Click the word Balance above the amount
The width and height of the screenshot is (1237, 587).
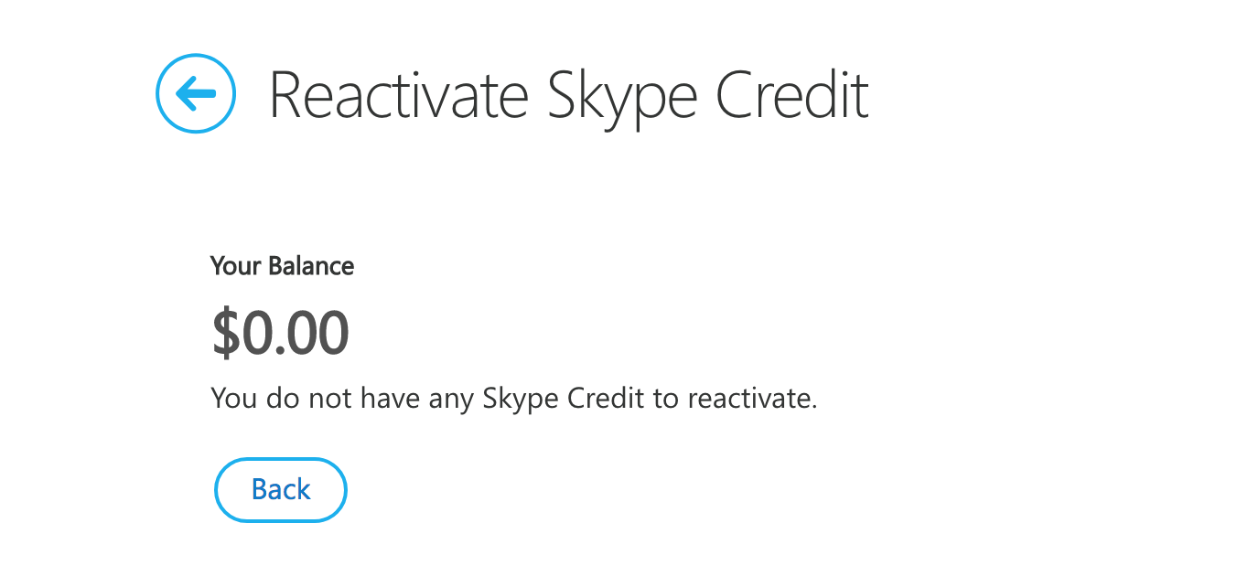click(x=311, y=267)
